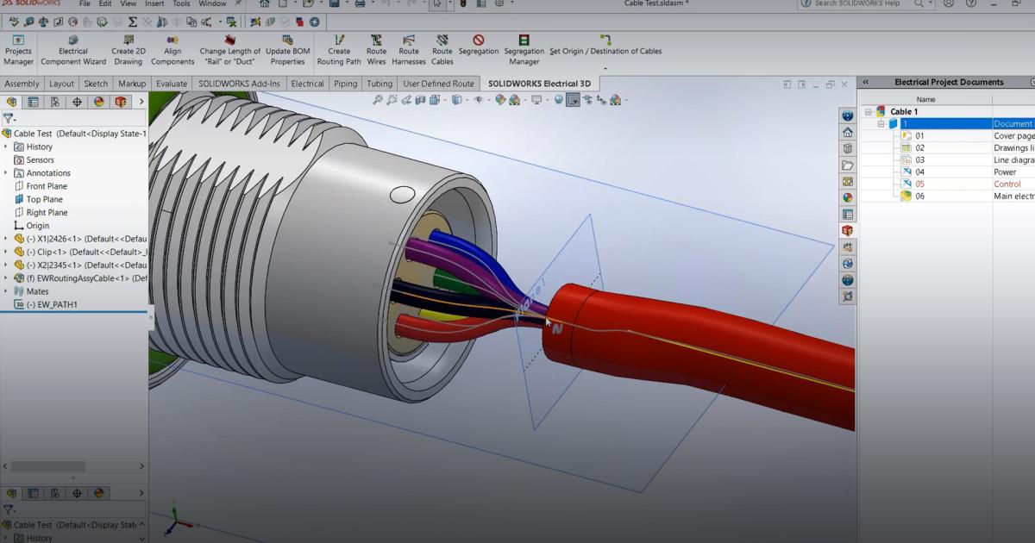Open the File menu
1035x543 pixels.
(x=85, y=4)
